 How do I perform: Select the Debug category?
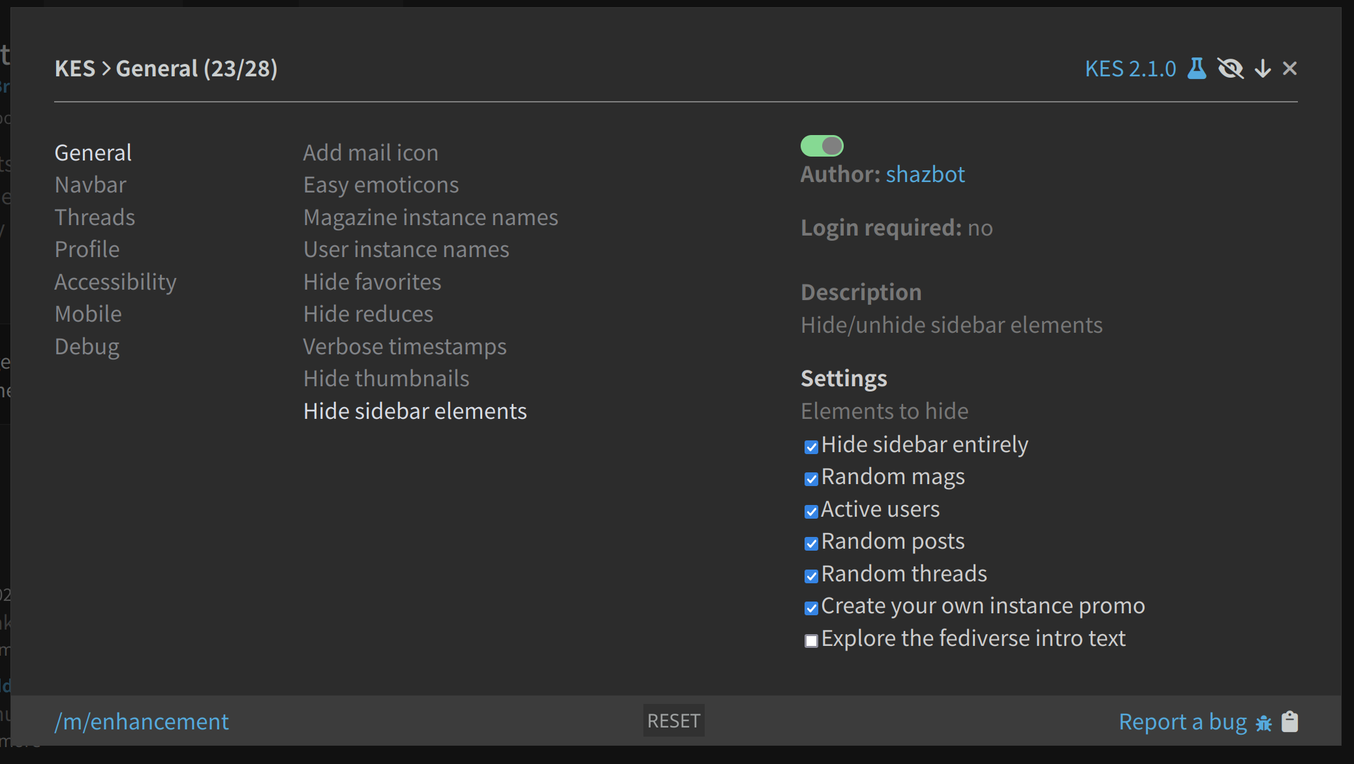point(87,346)
